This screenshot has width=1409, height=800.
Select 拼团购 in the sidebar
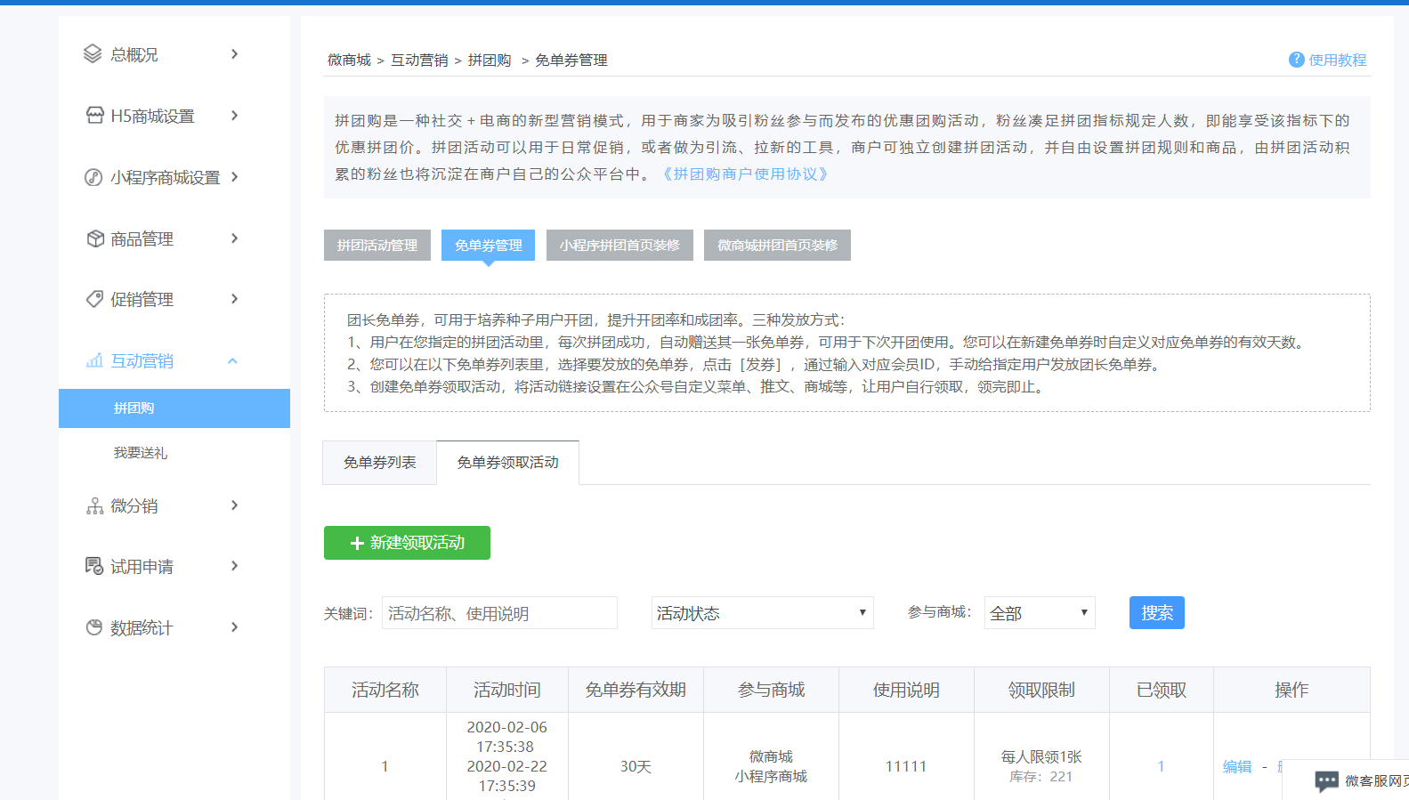[x=174, y=408]
